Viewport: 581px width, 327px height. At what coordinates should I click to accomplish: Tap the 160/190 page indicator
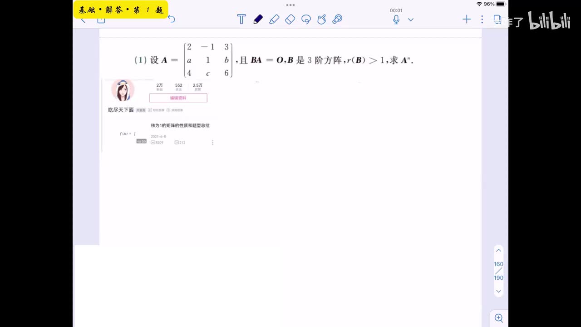498,271
